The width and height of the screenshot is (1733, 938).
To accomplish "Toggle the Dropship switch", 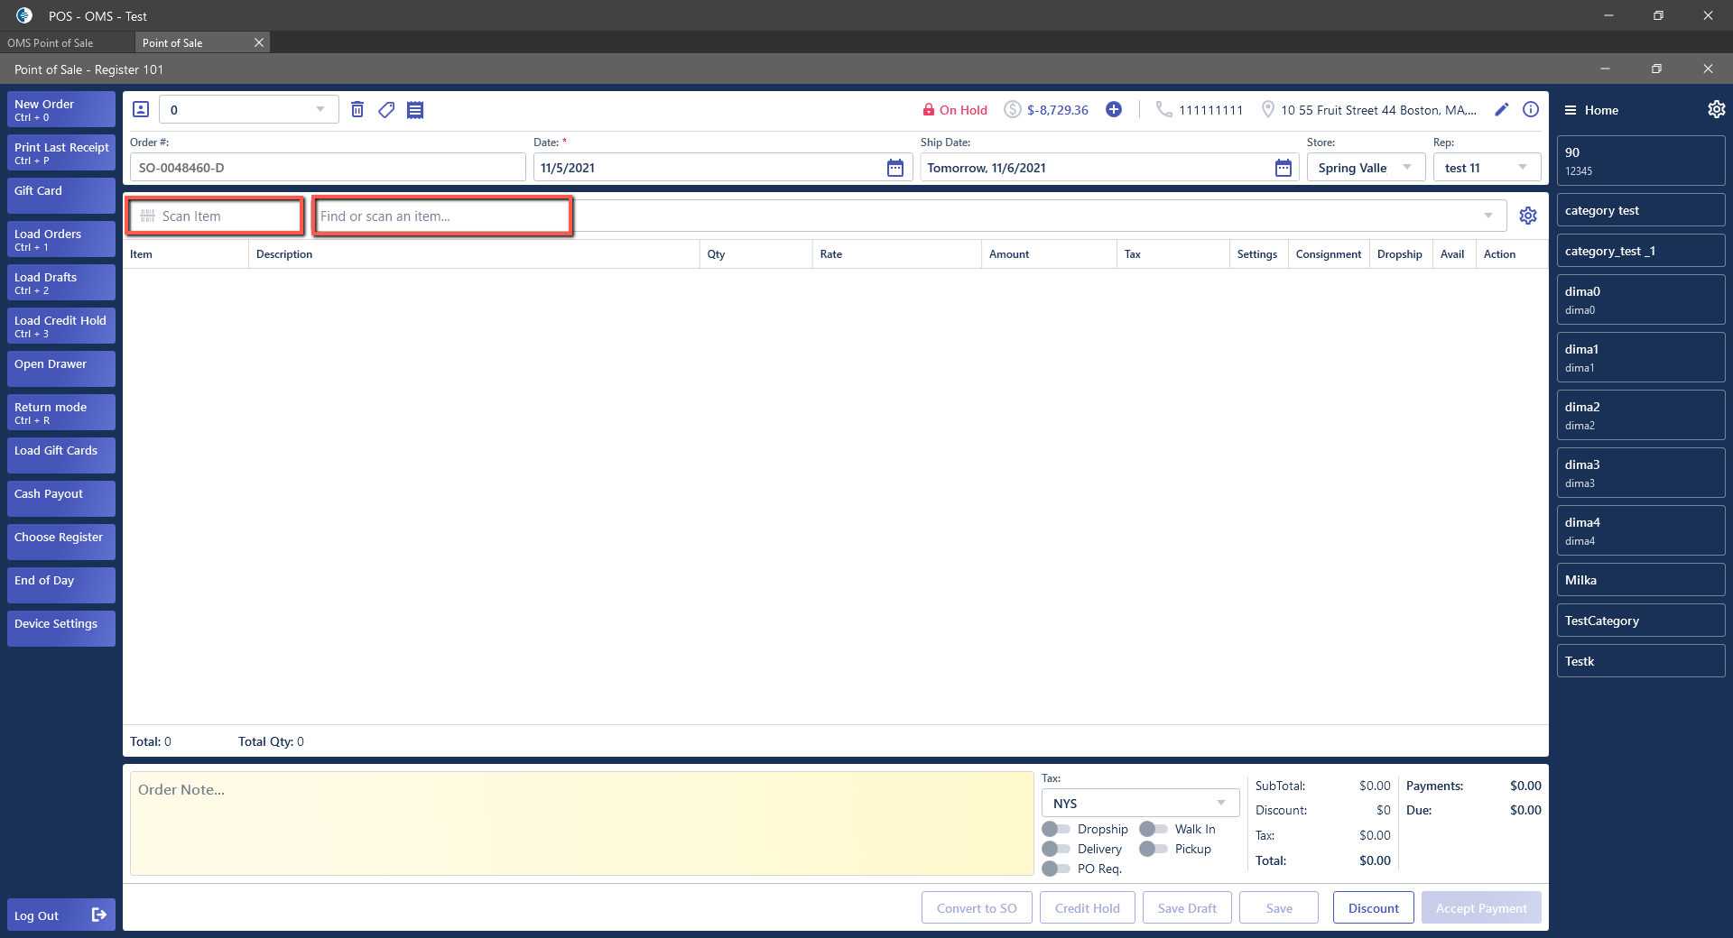I will click(1056, 829).
